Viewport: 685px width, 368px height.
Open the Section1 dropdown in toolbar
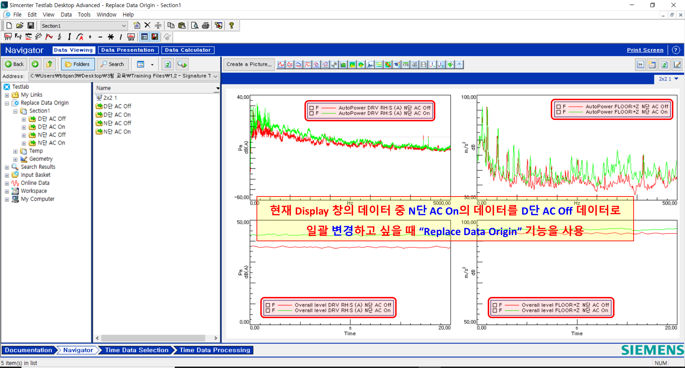coord(124,26)
